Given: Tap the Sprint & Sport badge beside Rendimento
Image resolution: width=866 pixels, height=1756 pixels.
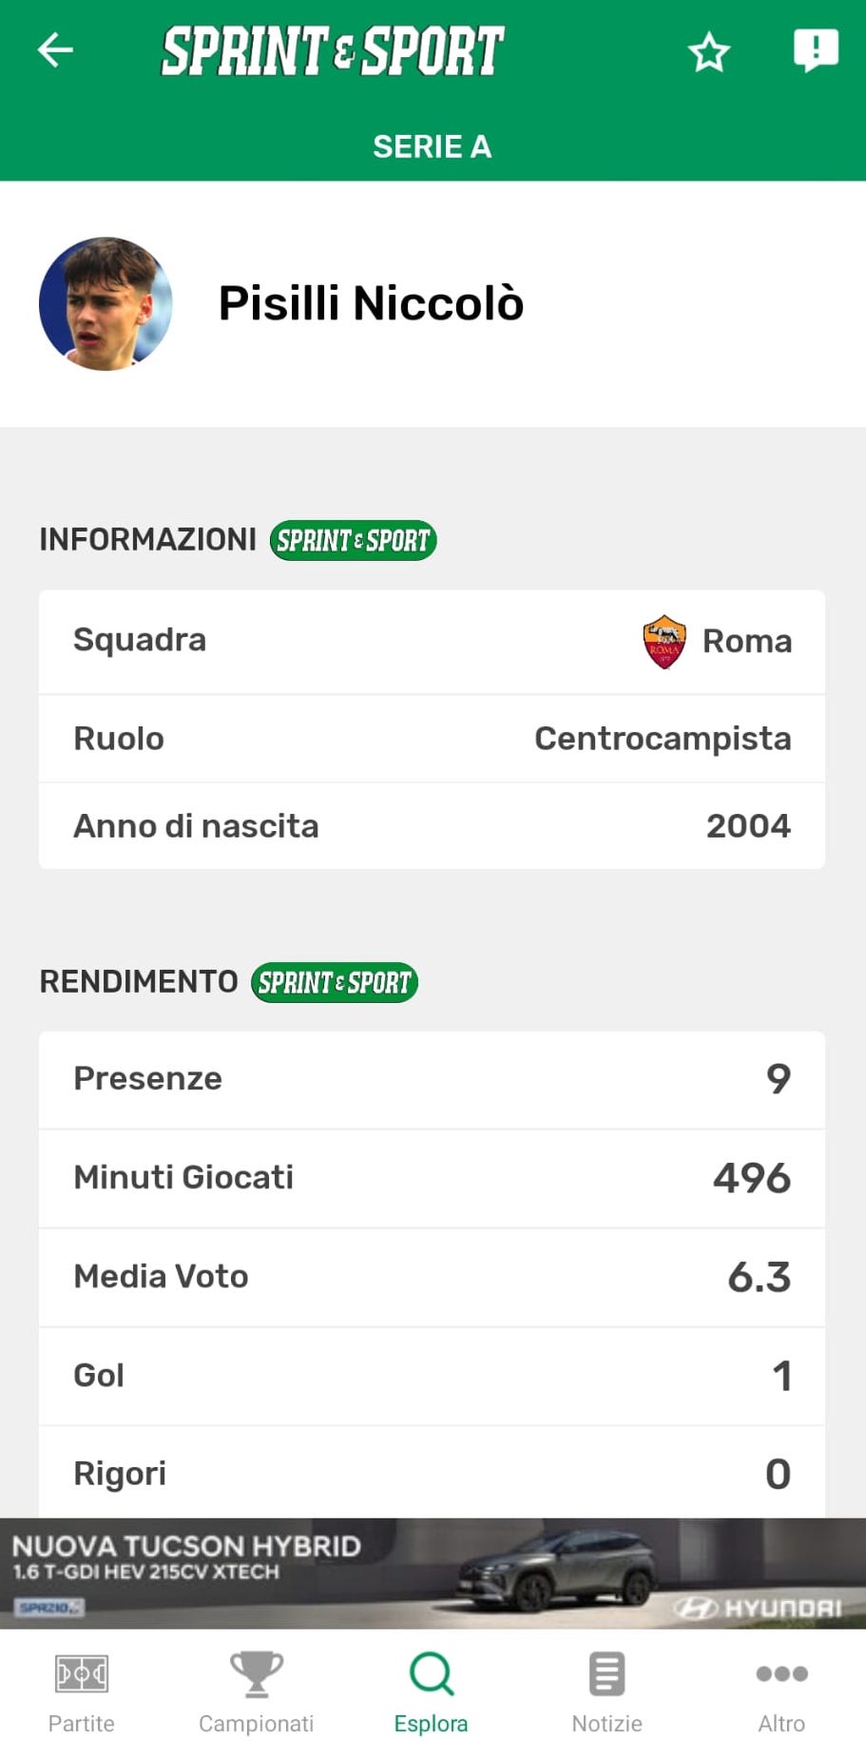Looking at the screenshot, I should click(334, 982).
